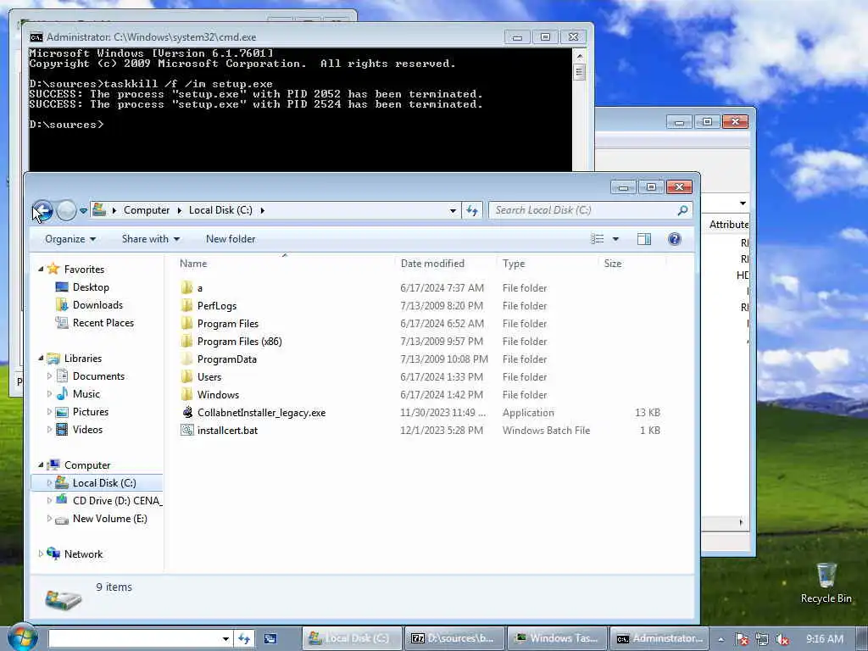Click the Show desktop quick launch icon
This screenshot has width=868, height=651.
pos(270,639)
